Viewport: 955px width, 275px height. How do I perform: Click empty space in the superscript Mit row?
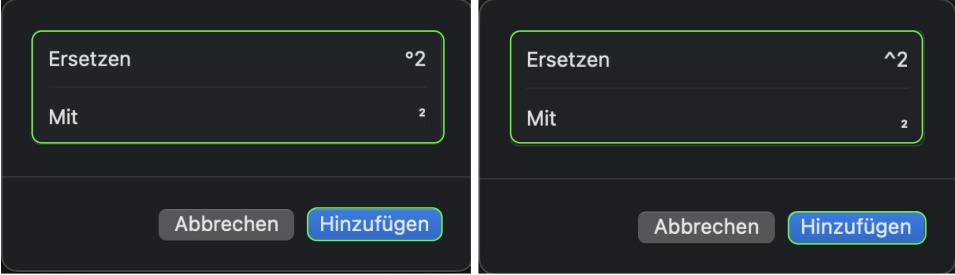coord(243,117)
